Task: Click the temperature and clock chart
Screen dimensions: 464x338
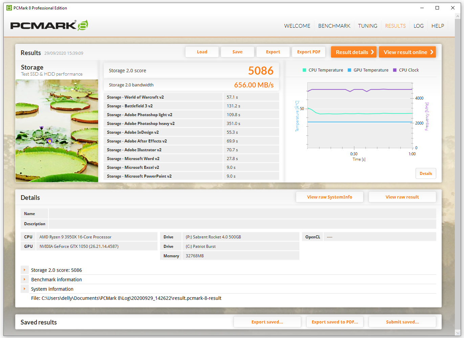Action: point(360,115)
